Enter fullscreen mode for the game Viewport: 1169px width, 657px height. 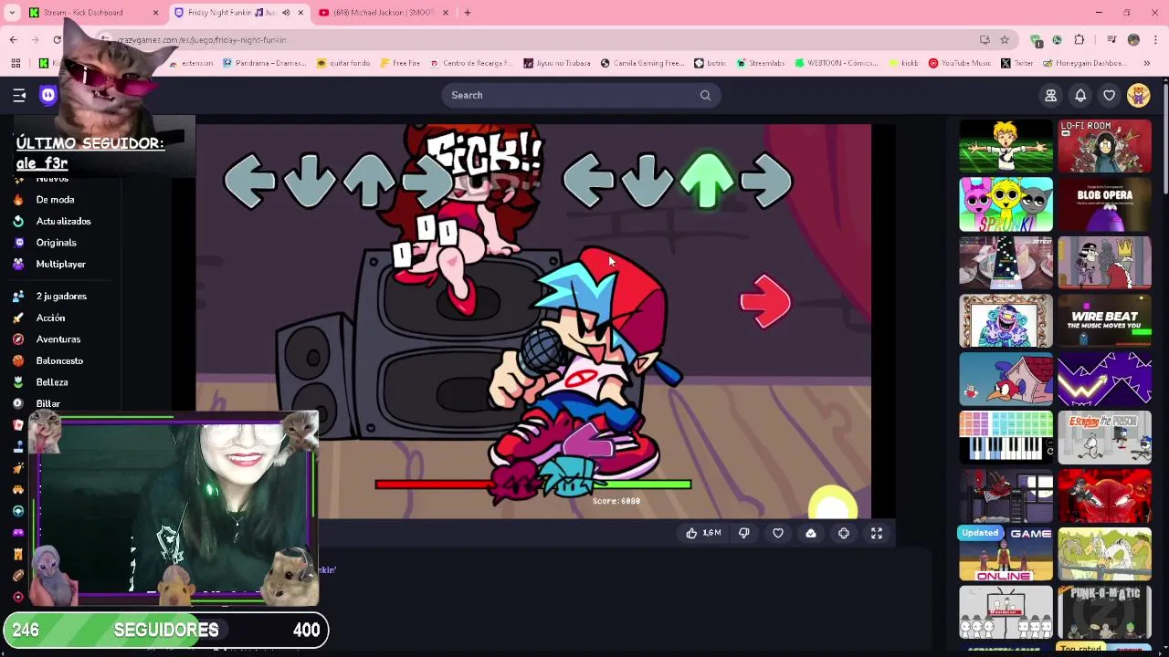point(877,533)
